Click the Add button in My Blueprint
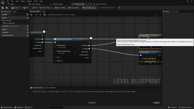 coord(4,15)
